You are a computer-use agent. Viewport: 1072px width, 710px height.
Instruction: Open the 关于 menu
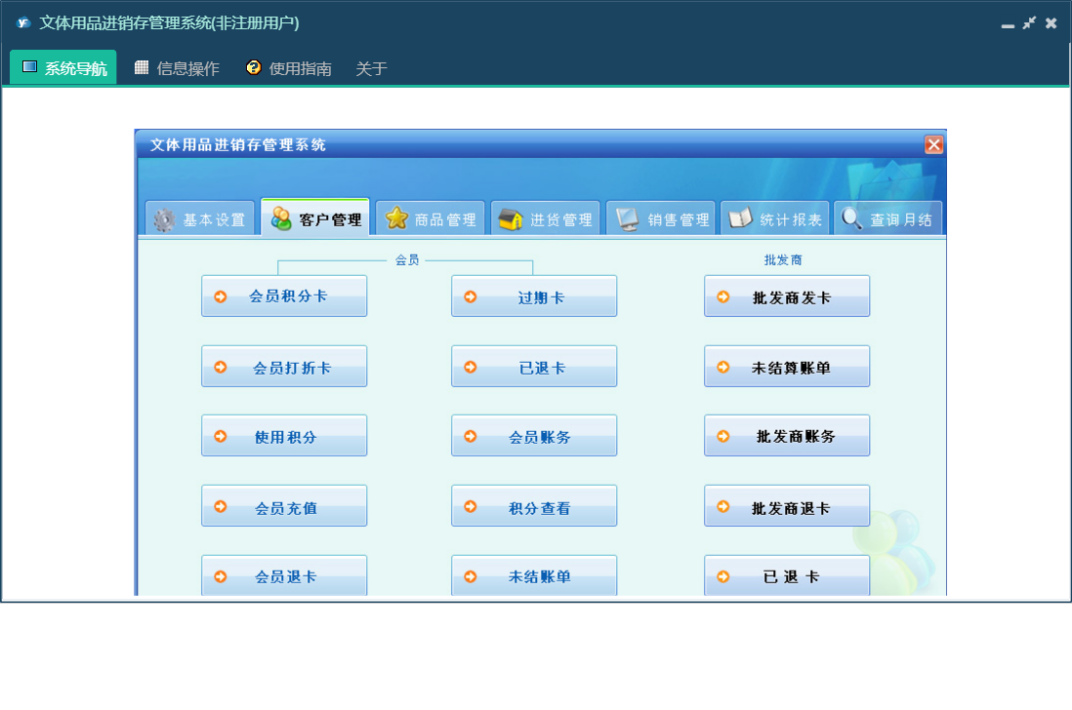coord(371,68)
